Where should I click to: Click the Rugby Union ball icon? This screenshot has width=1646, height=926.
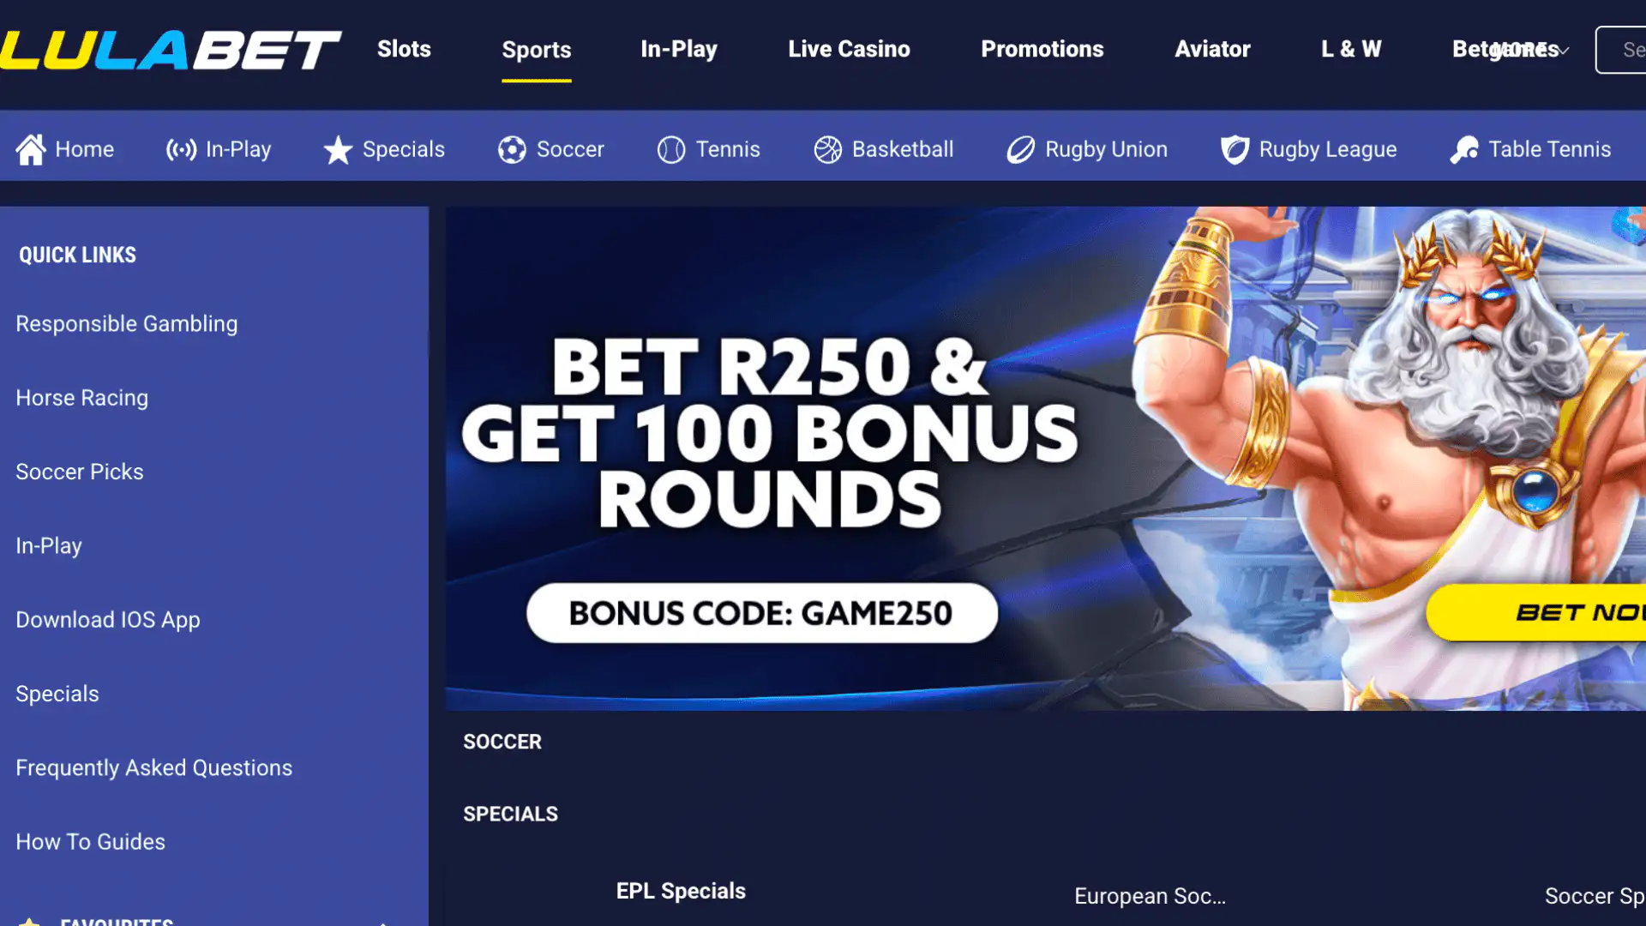click(x=1020, y=150)
